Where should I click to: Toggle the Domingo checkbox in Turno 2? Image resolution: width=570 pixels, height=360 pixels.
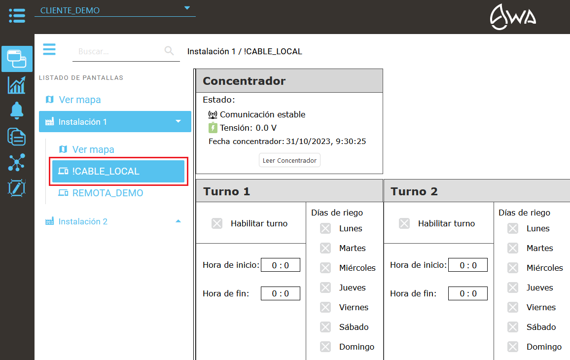tap(513, 347)
